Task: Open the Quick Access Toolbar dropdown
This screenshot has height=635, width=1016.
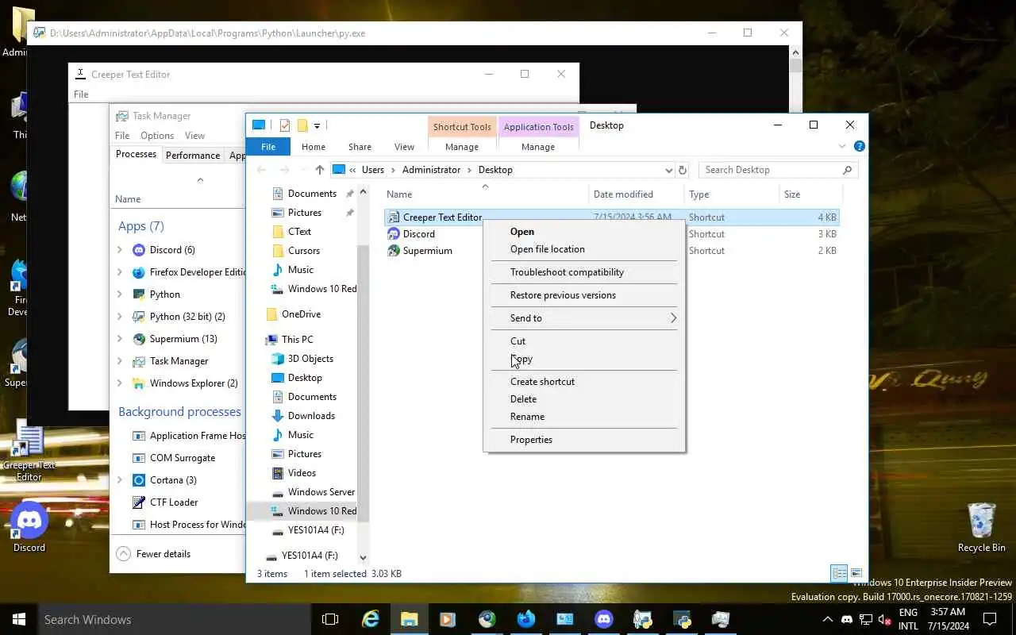Action: pos(317,125)
